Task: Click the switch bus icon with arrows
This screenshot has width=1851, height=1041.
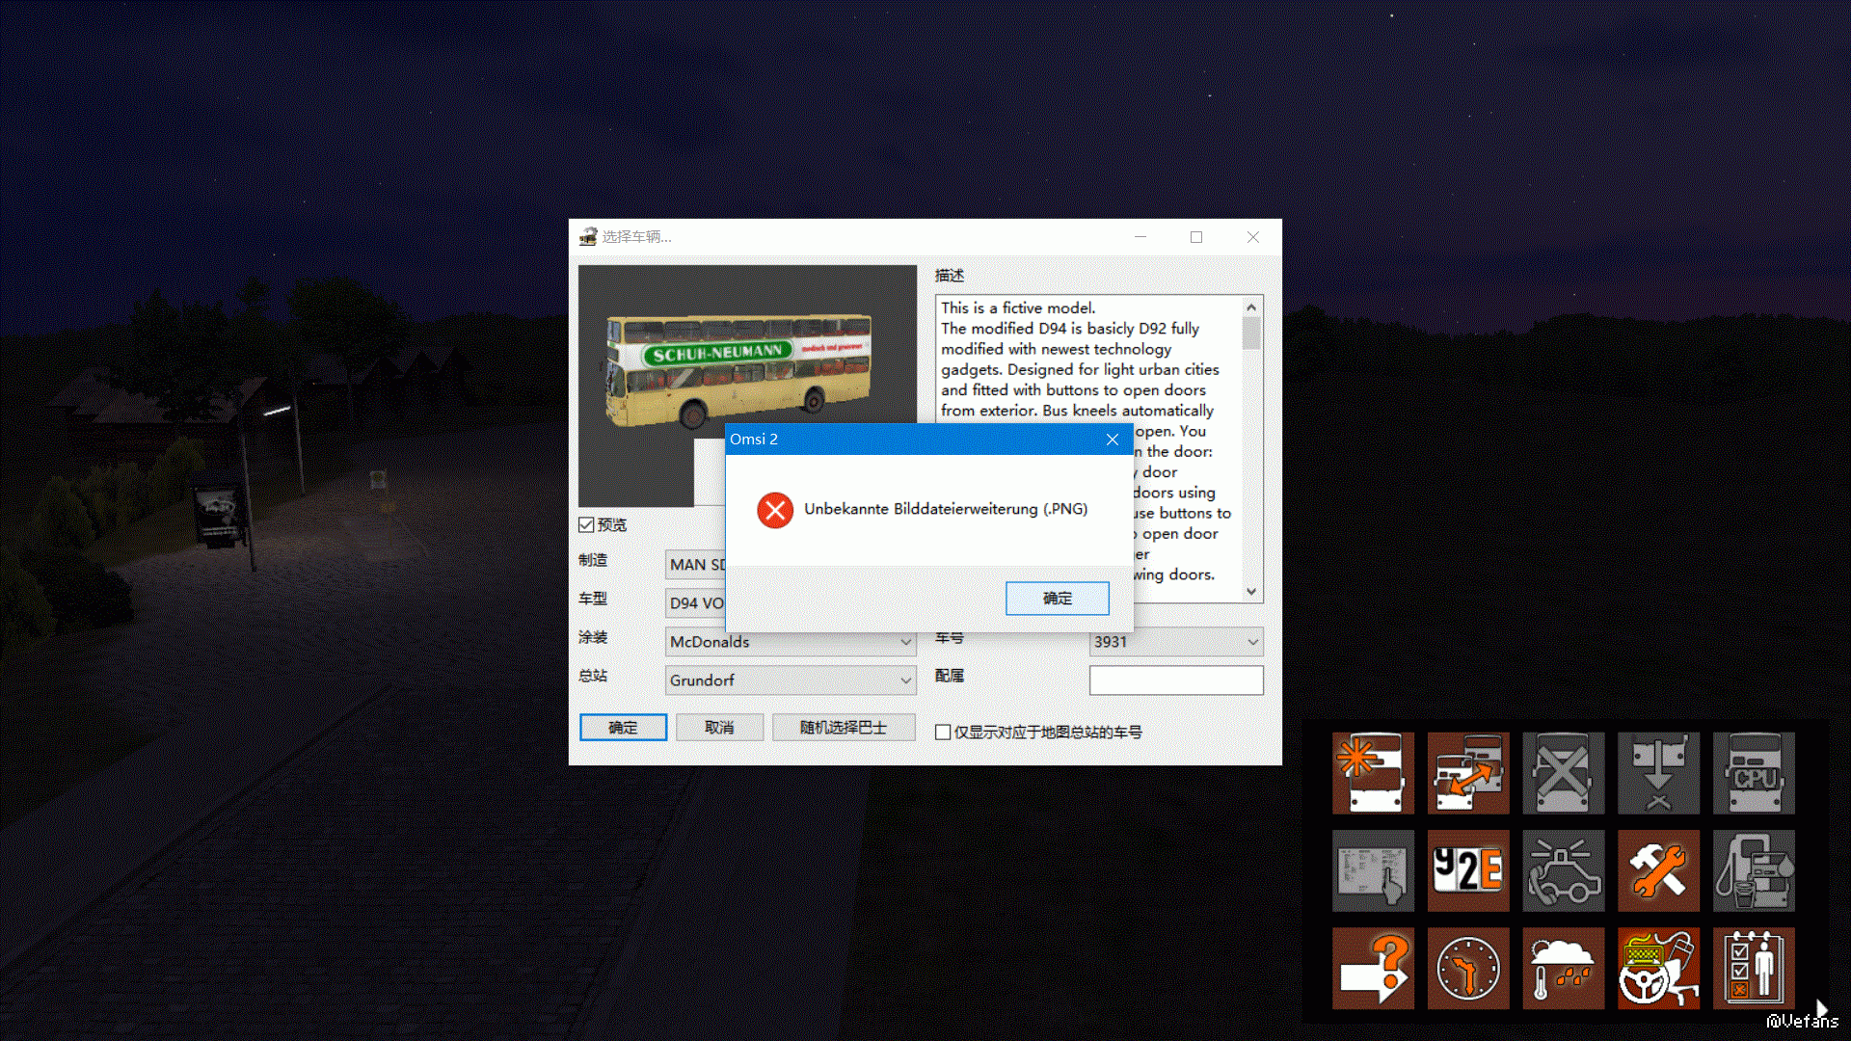Action: click(1467, 772)
